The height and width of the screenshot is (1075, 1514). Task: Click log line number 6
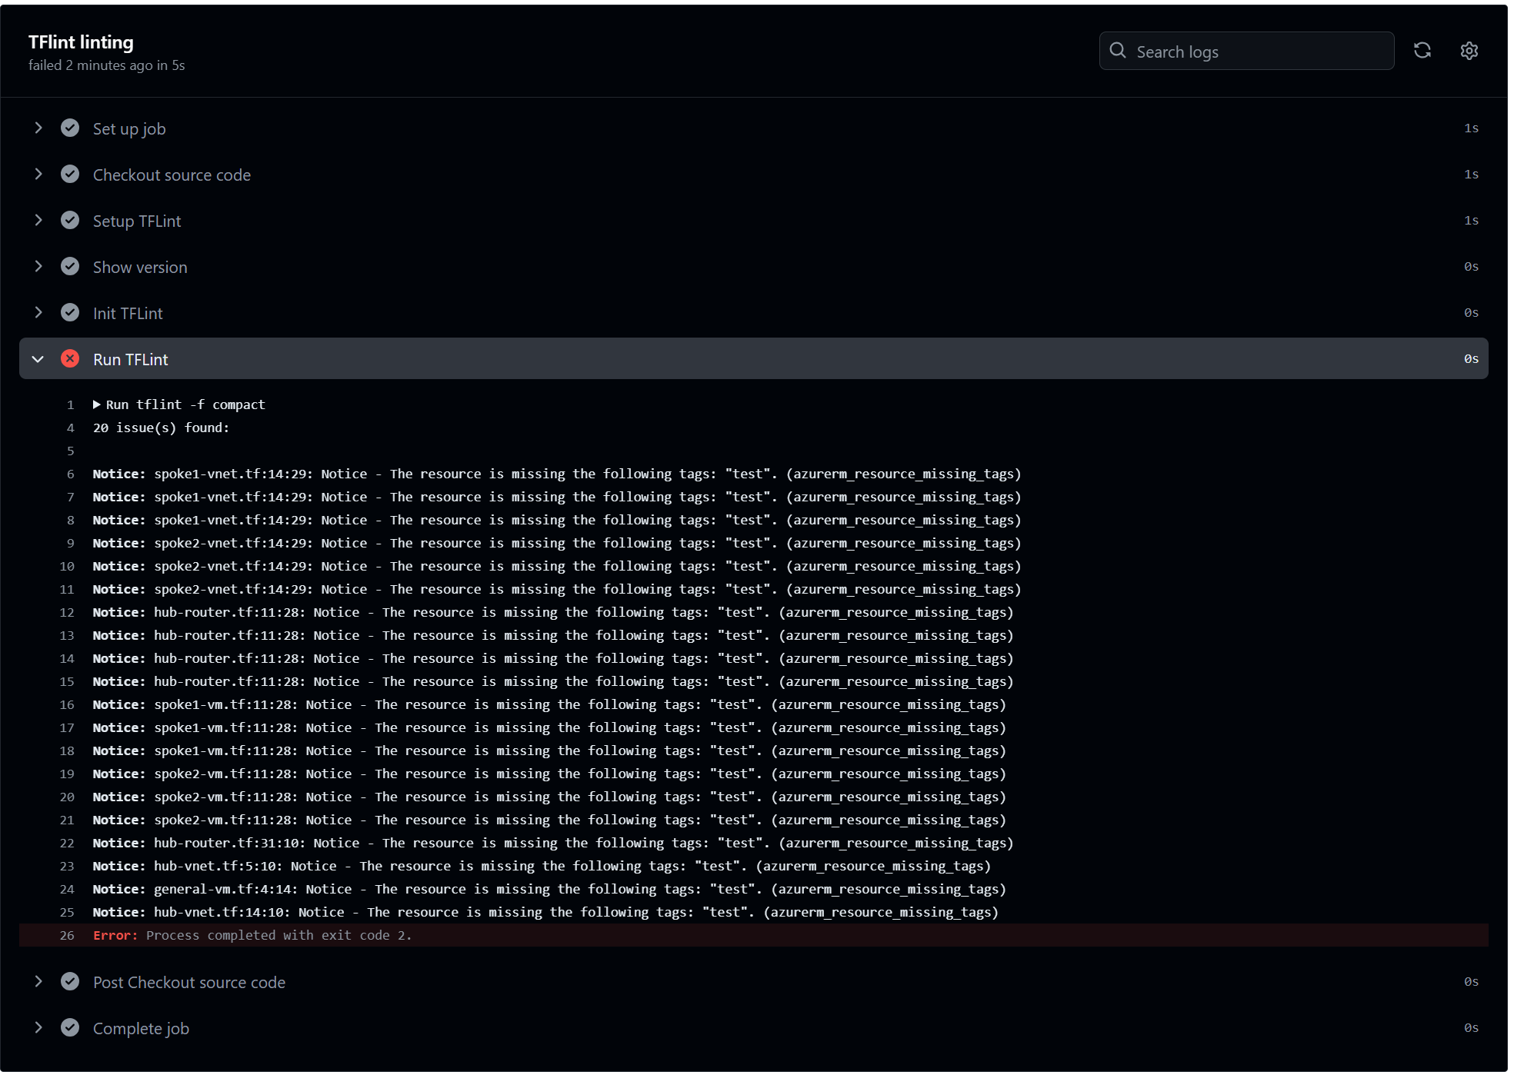pos(70,474)
